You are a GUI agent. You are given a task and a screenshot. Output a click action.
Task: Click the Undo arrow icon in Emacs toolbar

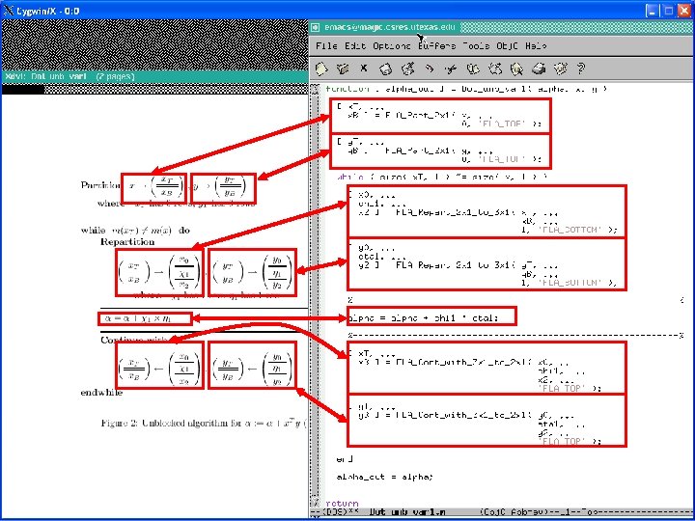click(x=429, y=69)
